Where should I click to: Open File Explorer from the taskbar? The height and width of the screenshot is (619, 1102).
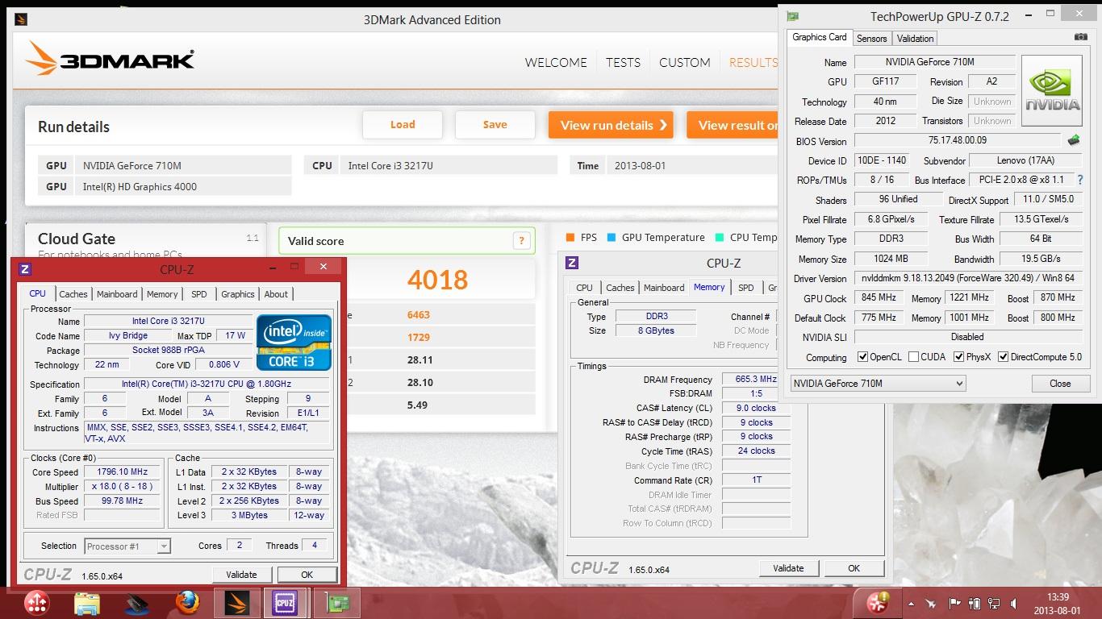point(87,603)
